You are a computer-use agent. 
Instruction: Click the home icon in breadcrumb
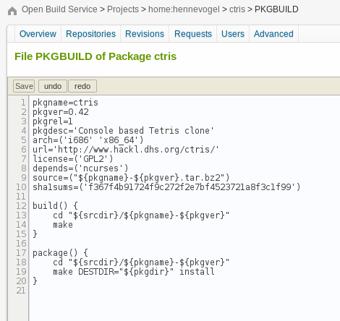(x=12, y=11)
